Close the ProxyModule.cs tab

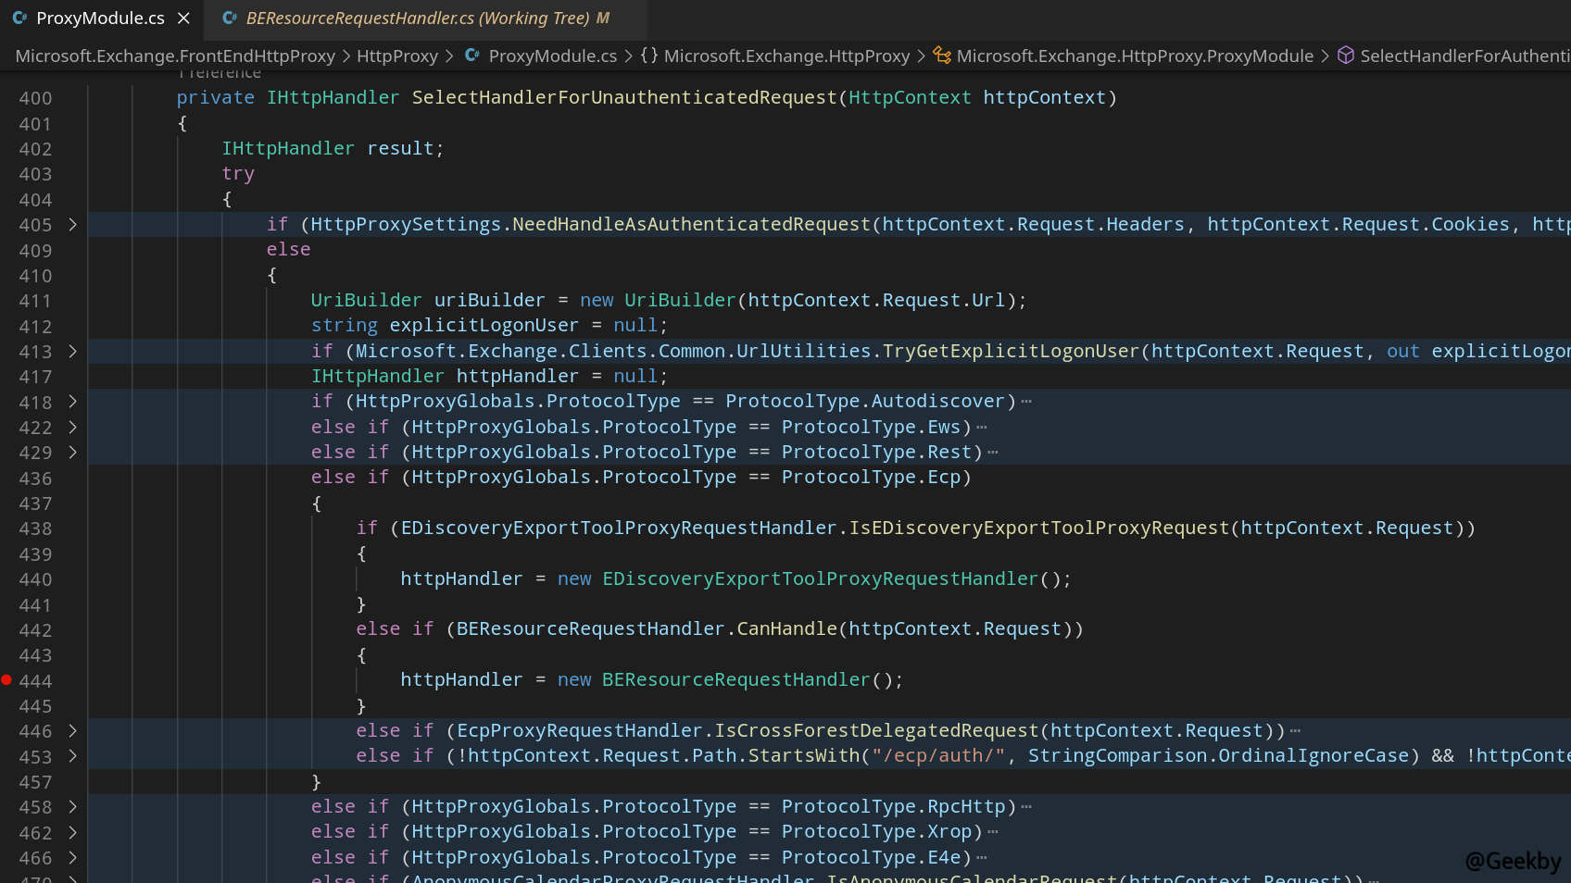coord(183,19)
